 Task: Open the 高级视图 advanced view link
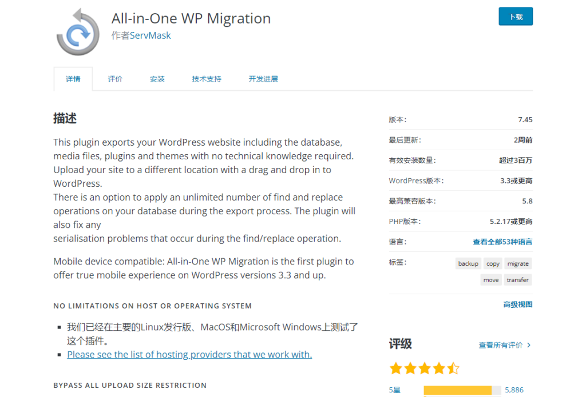[x=518, y=304]
